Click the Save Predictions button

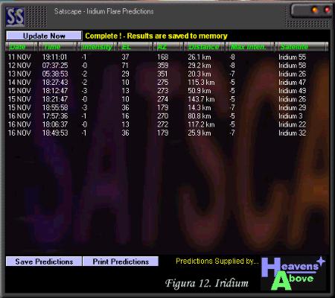pyautogui.click(x=44, y=261)
